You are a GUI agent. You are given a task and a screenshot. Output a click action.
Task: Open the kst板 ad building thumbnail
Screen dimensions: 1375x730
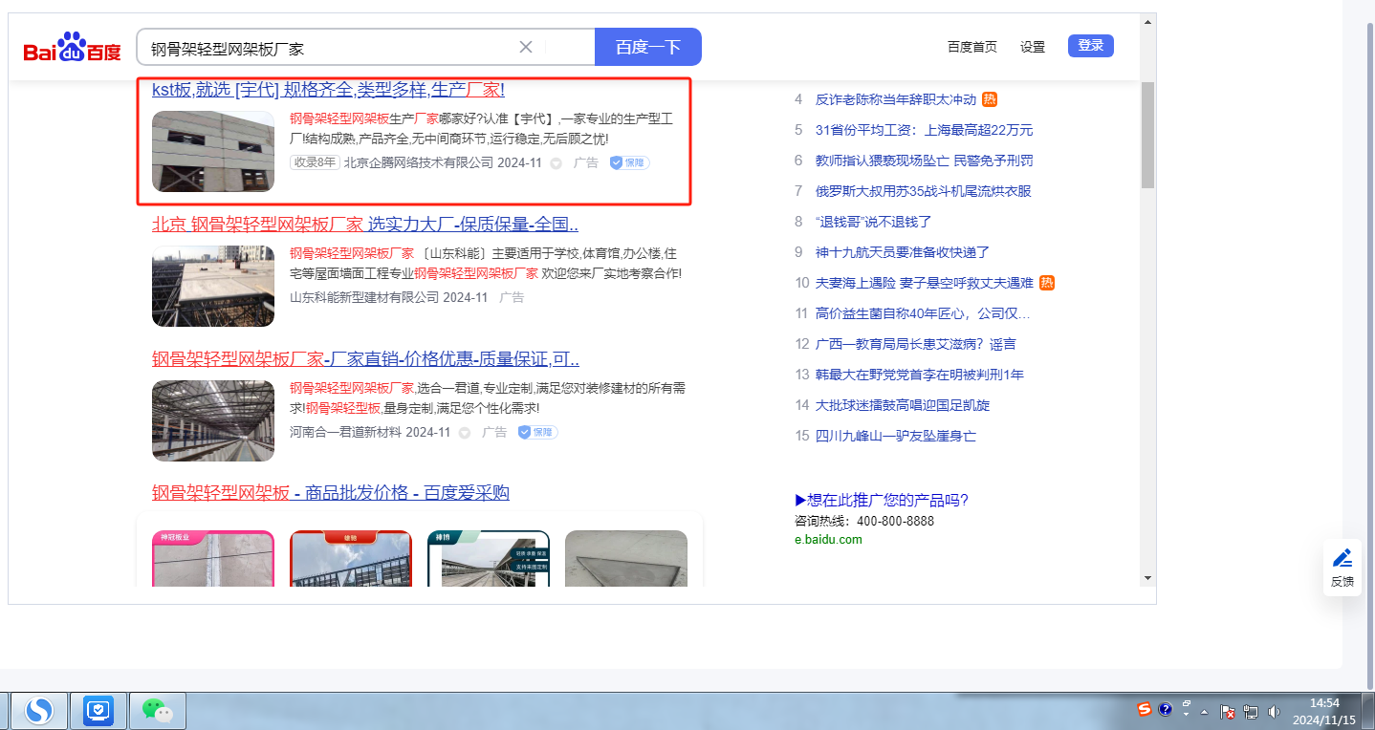point(213,151)
